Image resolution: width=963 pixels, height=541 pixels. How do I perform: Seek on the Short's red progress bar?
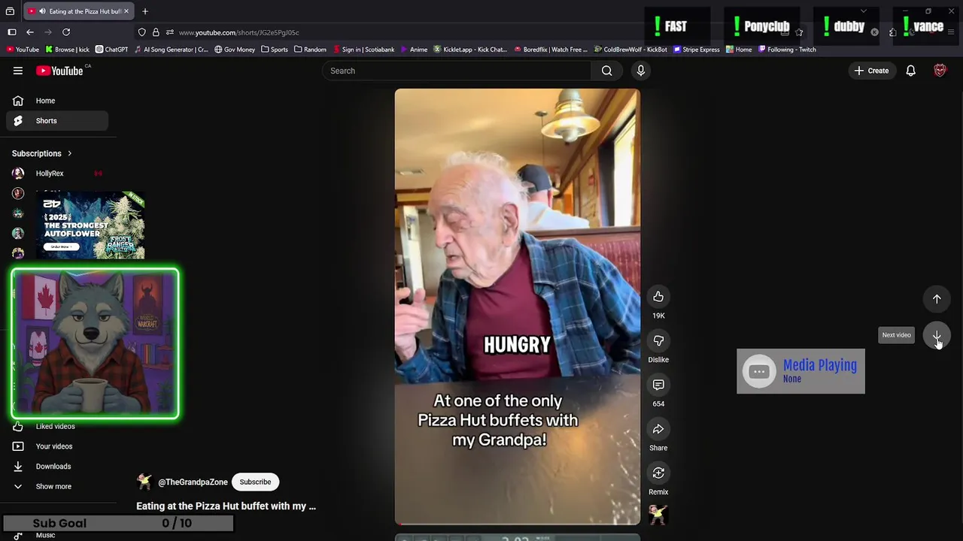pos(518,524)
